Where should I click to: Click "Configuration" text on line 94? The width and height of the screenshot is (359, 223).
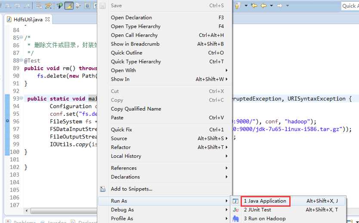71,106
